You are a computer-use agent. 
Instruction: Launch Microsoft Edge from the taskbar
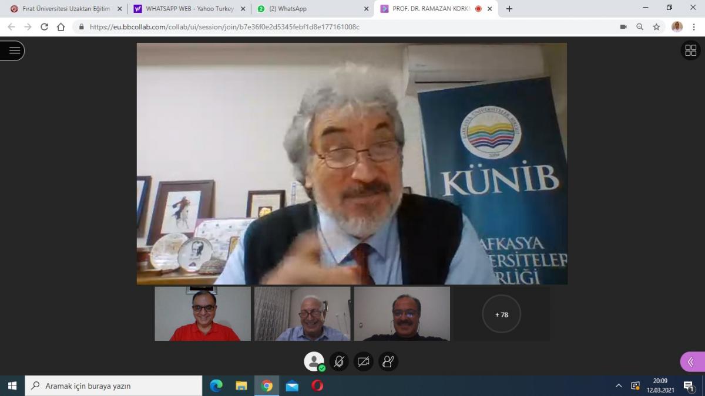pyautogui.click(x=216, y=385)
